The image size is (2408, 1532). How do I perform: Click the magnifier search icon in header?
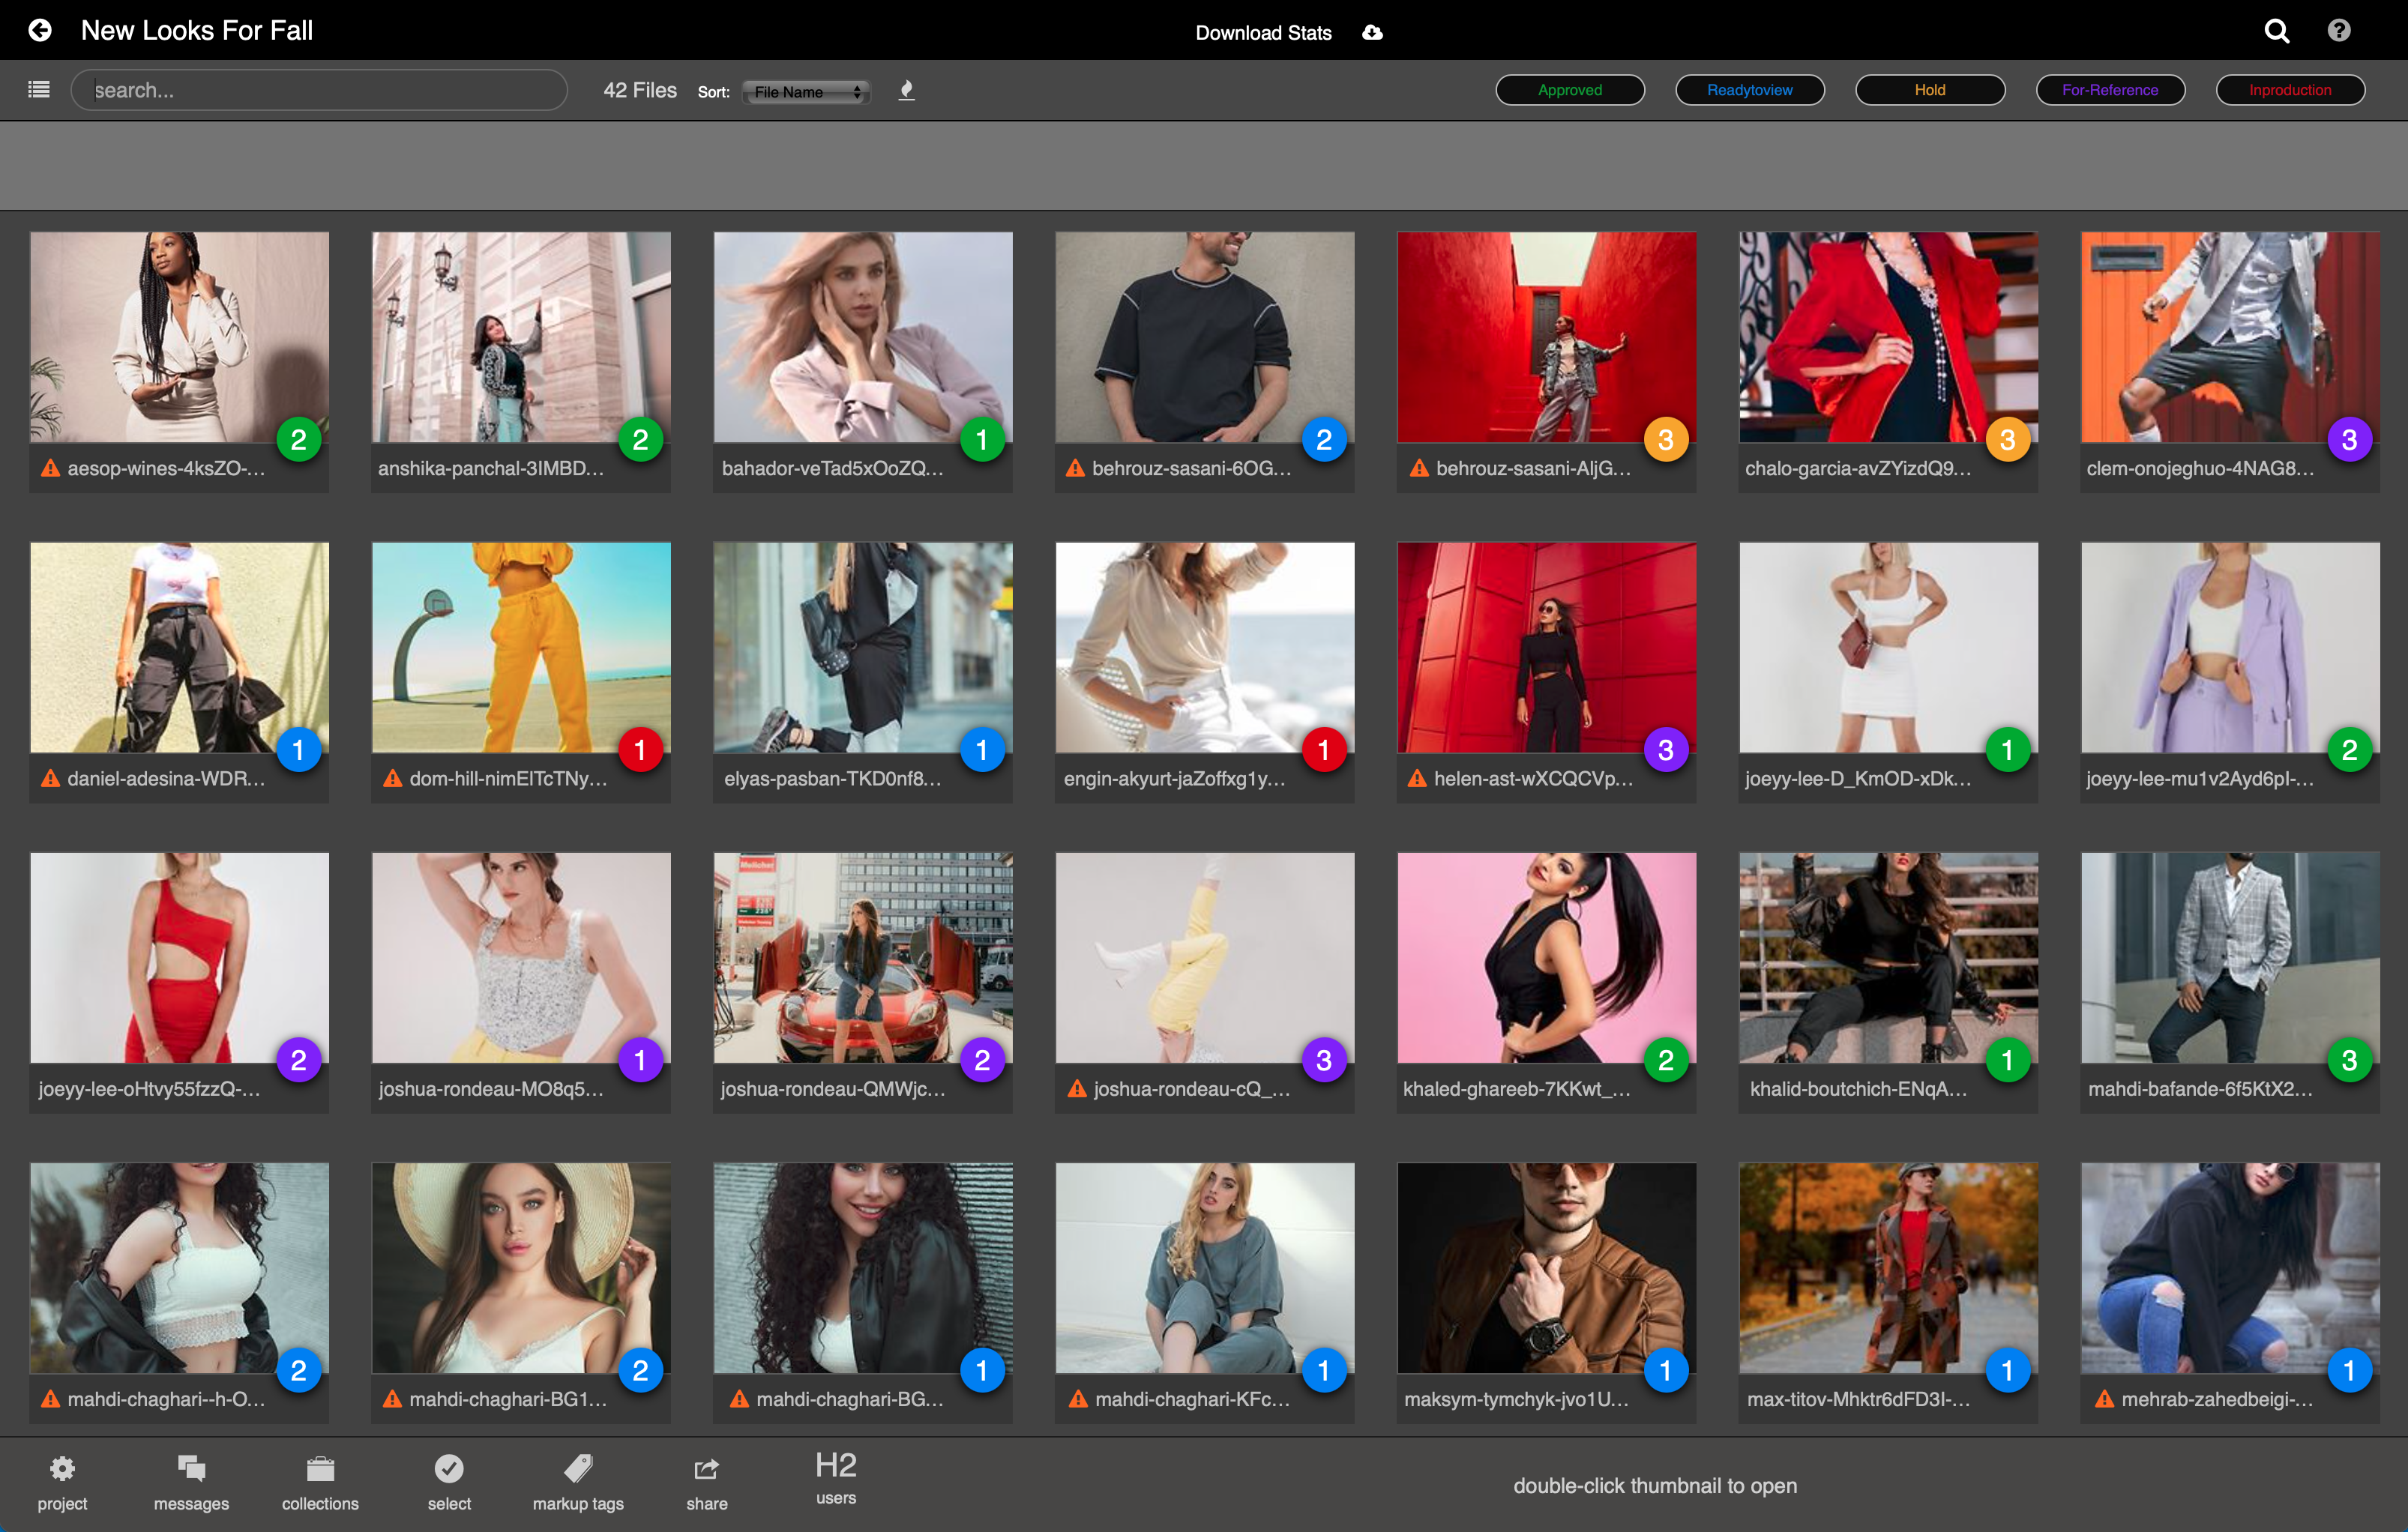[2276, 30]
